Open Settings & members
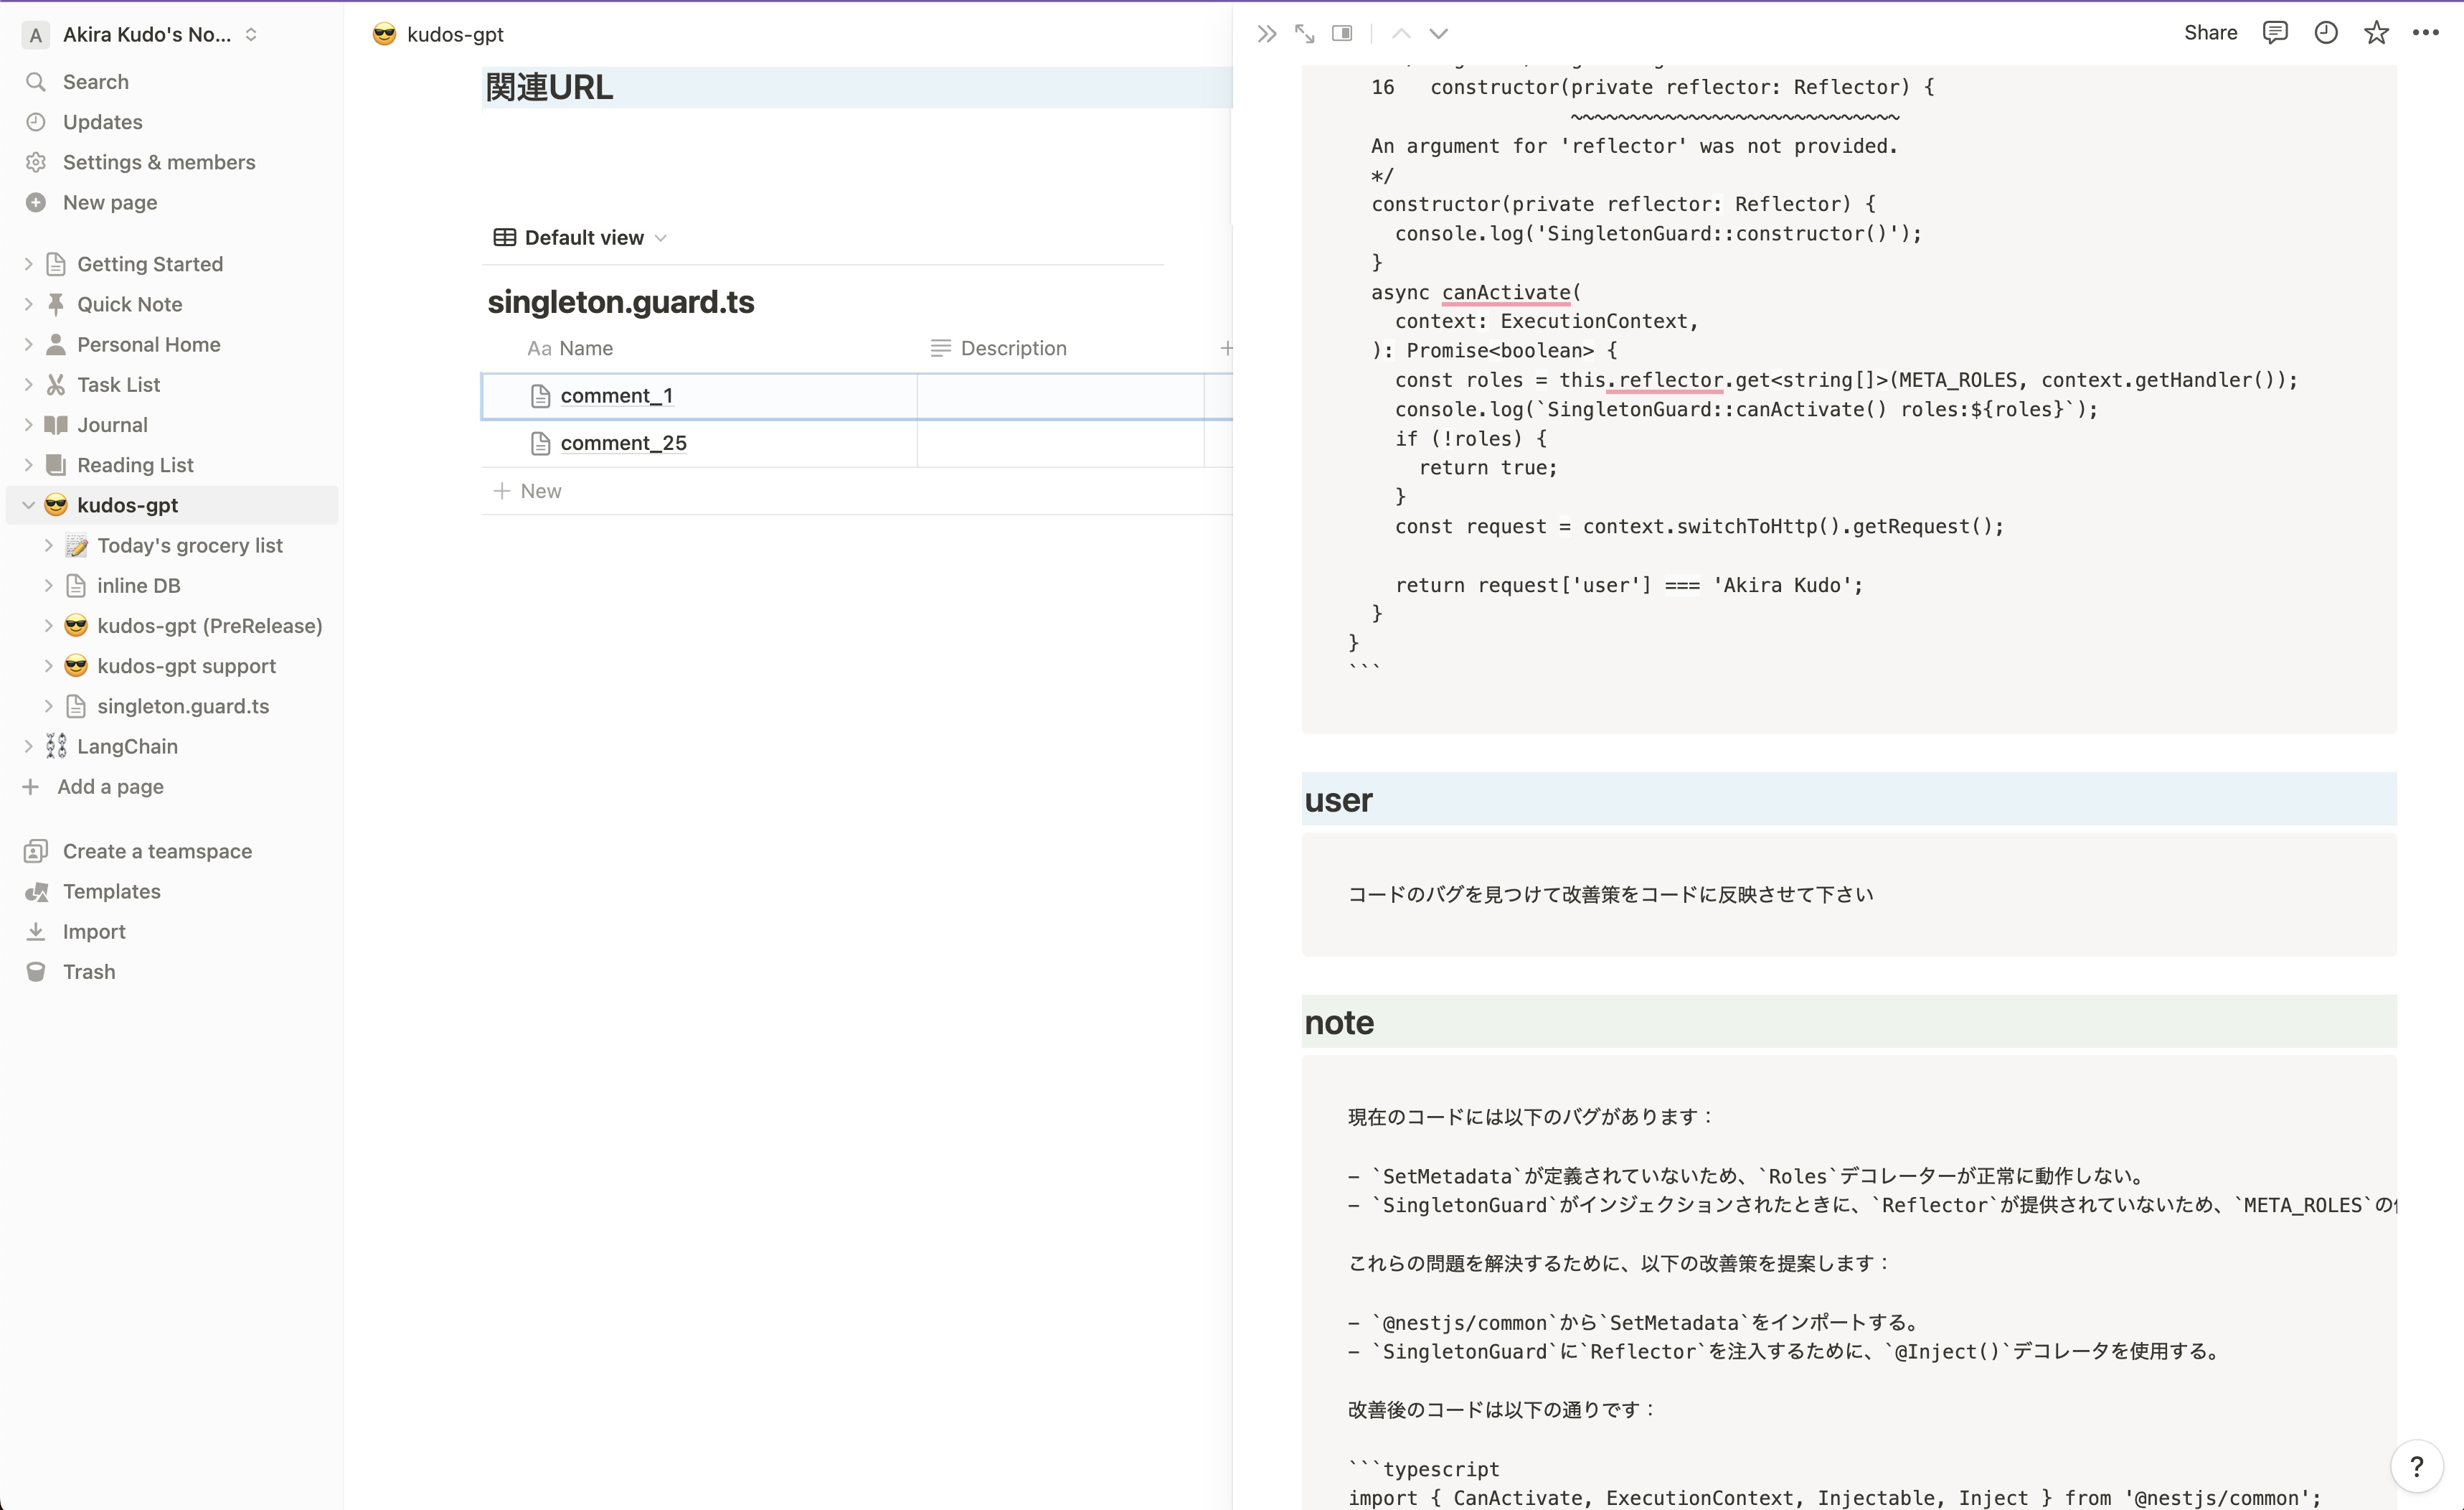Screen dimensions: 2464x1510 click(159, 162)
